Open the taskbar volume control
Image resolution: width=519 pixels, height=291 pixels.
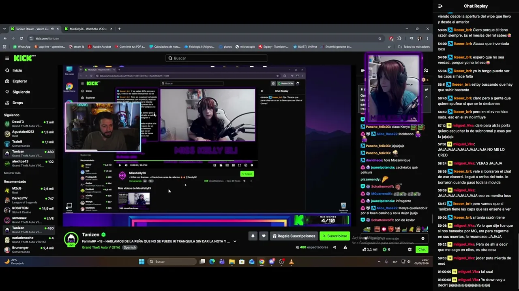tap(409, 261)
